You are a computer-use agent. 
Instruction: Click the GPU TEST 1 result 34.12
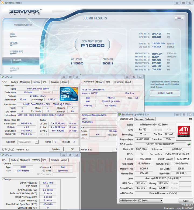[x=156, y=34]
